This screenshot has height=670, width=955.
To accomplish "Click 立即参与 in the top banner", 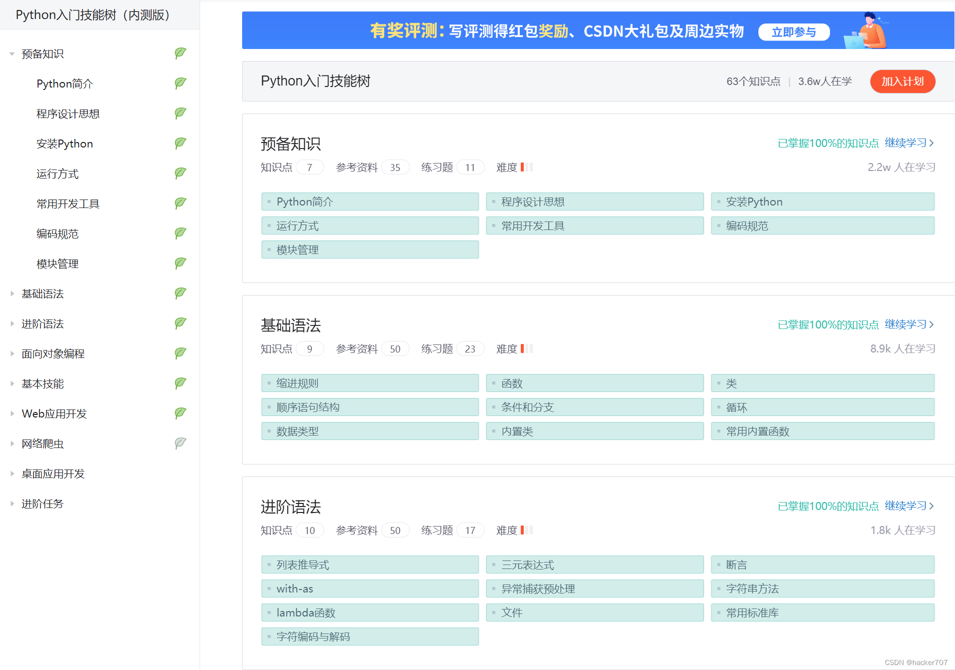I will coord(794,32).
